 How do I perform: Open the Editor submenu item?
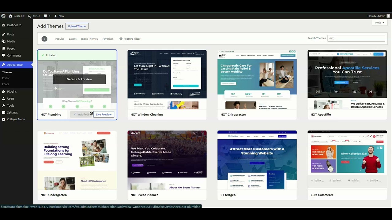(6, 78)
